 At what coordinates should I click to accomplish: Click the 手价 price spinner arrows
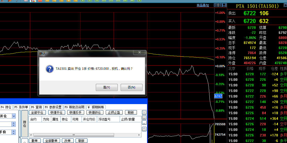(x=14, y=132)
